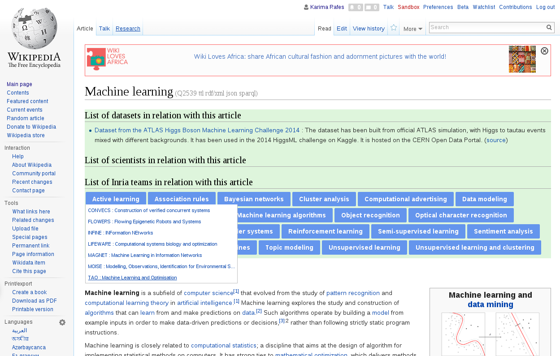
Task: Click the Wikipedia globe logo
Action: [x=34, y=37]
